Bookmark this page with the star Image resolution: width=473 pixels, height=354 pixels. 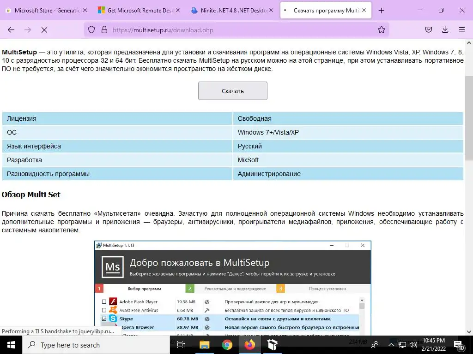381,30
